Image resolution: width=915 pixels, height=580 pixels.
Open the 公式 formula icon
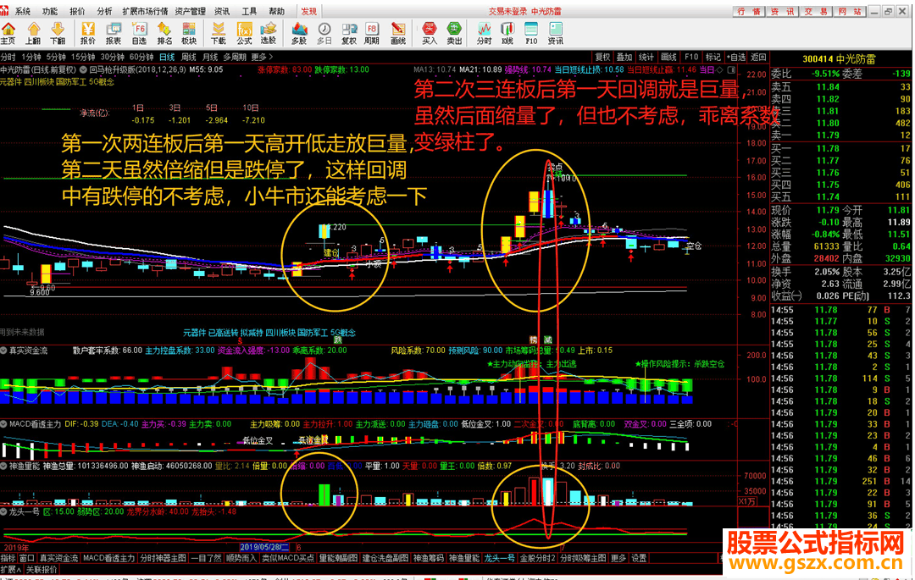(x=244, y=33)
